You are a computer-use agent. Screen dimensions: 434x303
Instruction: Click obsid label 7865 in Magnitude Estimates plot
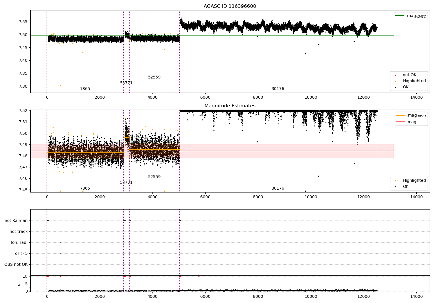(x=85, y=188)
